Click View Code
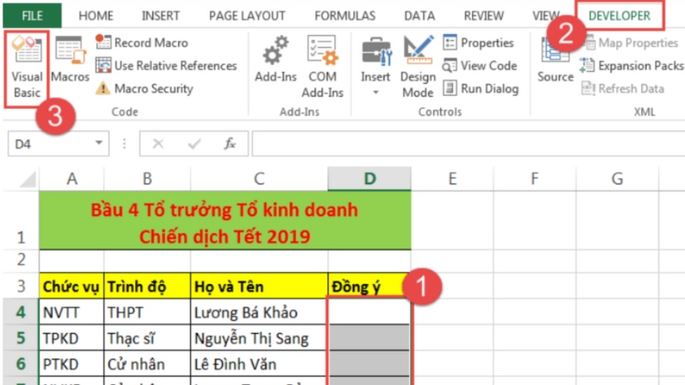 pyautogui.click(x=479, y=66)
